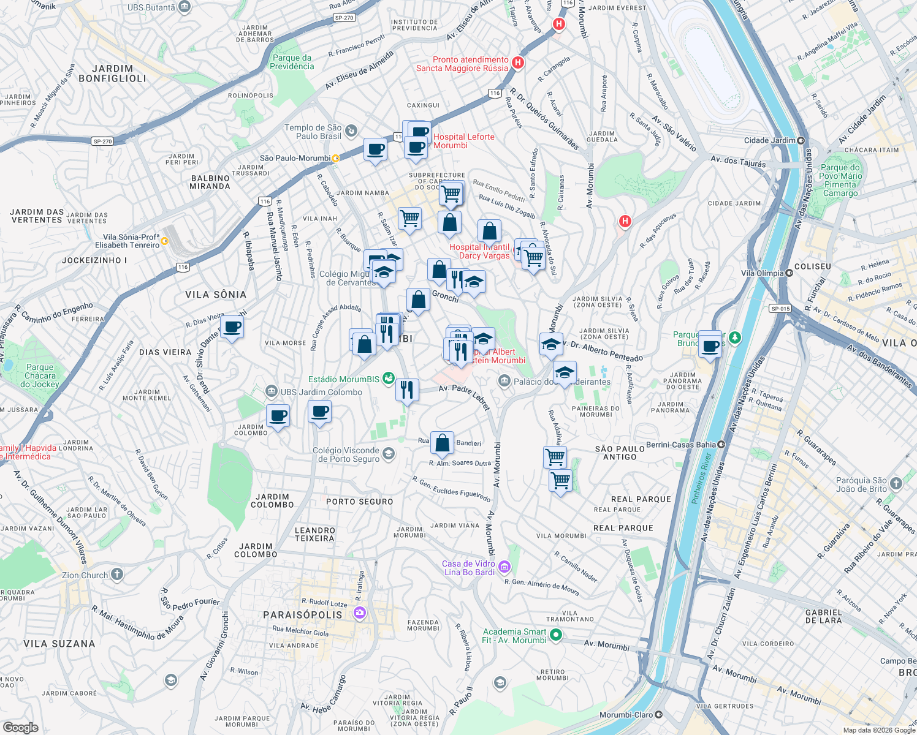Select the purple metro marker in Paraisópolis
Screen dimensions: 917x735
coord(359,611)
